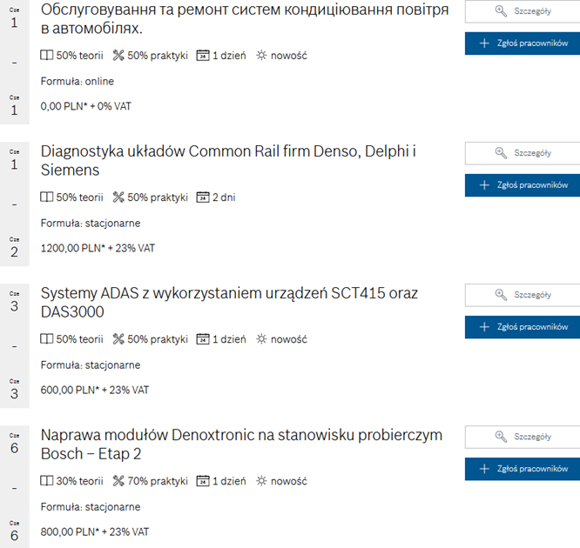The width and height of the screenshot is (580, 548).
Task: View Szczegóły of Systemy ADAS course
Action: (522, 295)
